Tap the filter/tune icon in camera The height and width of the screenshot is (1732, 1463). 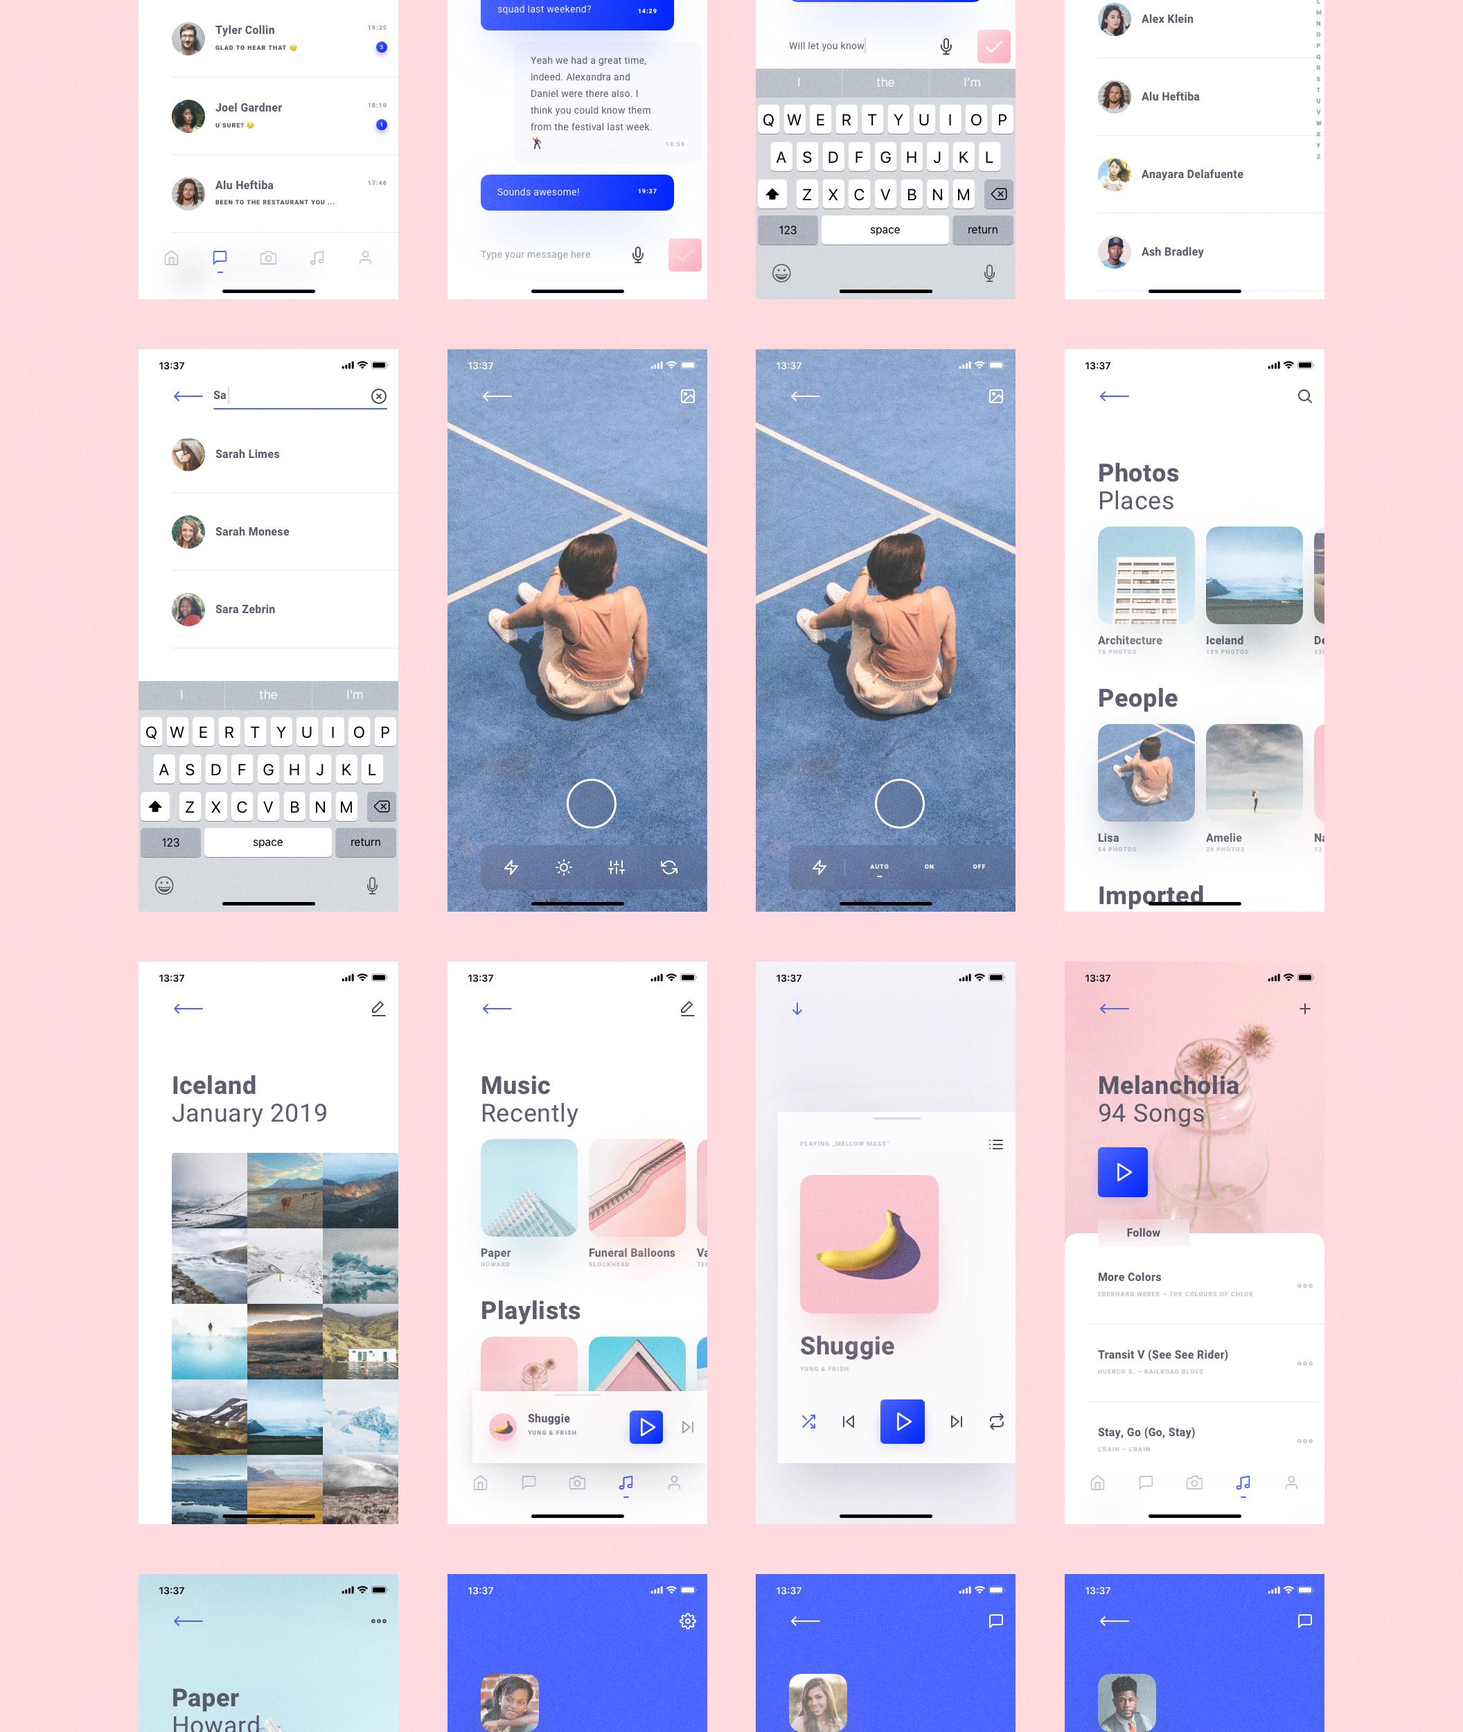(x=617, y=867)
